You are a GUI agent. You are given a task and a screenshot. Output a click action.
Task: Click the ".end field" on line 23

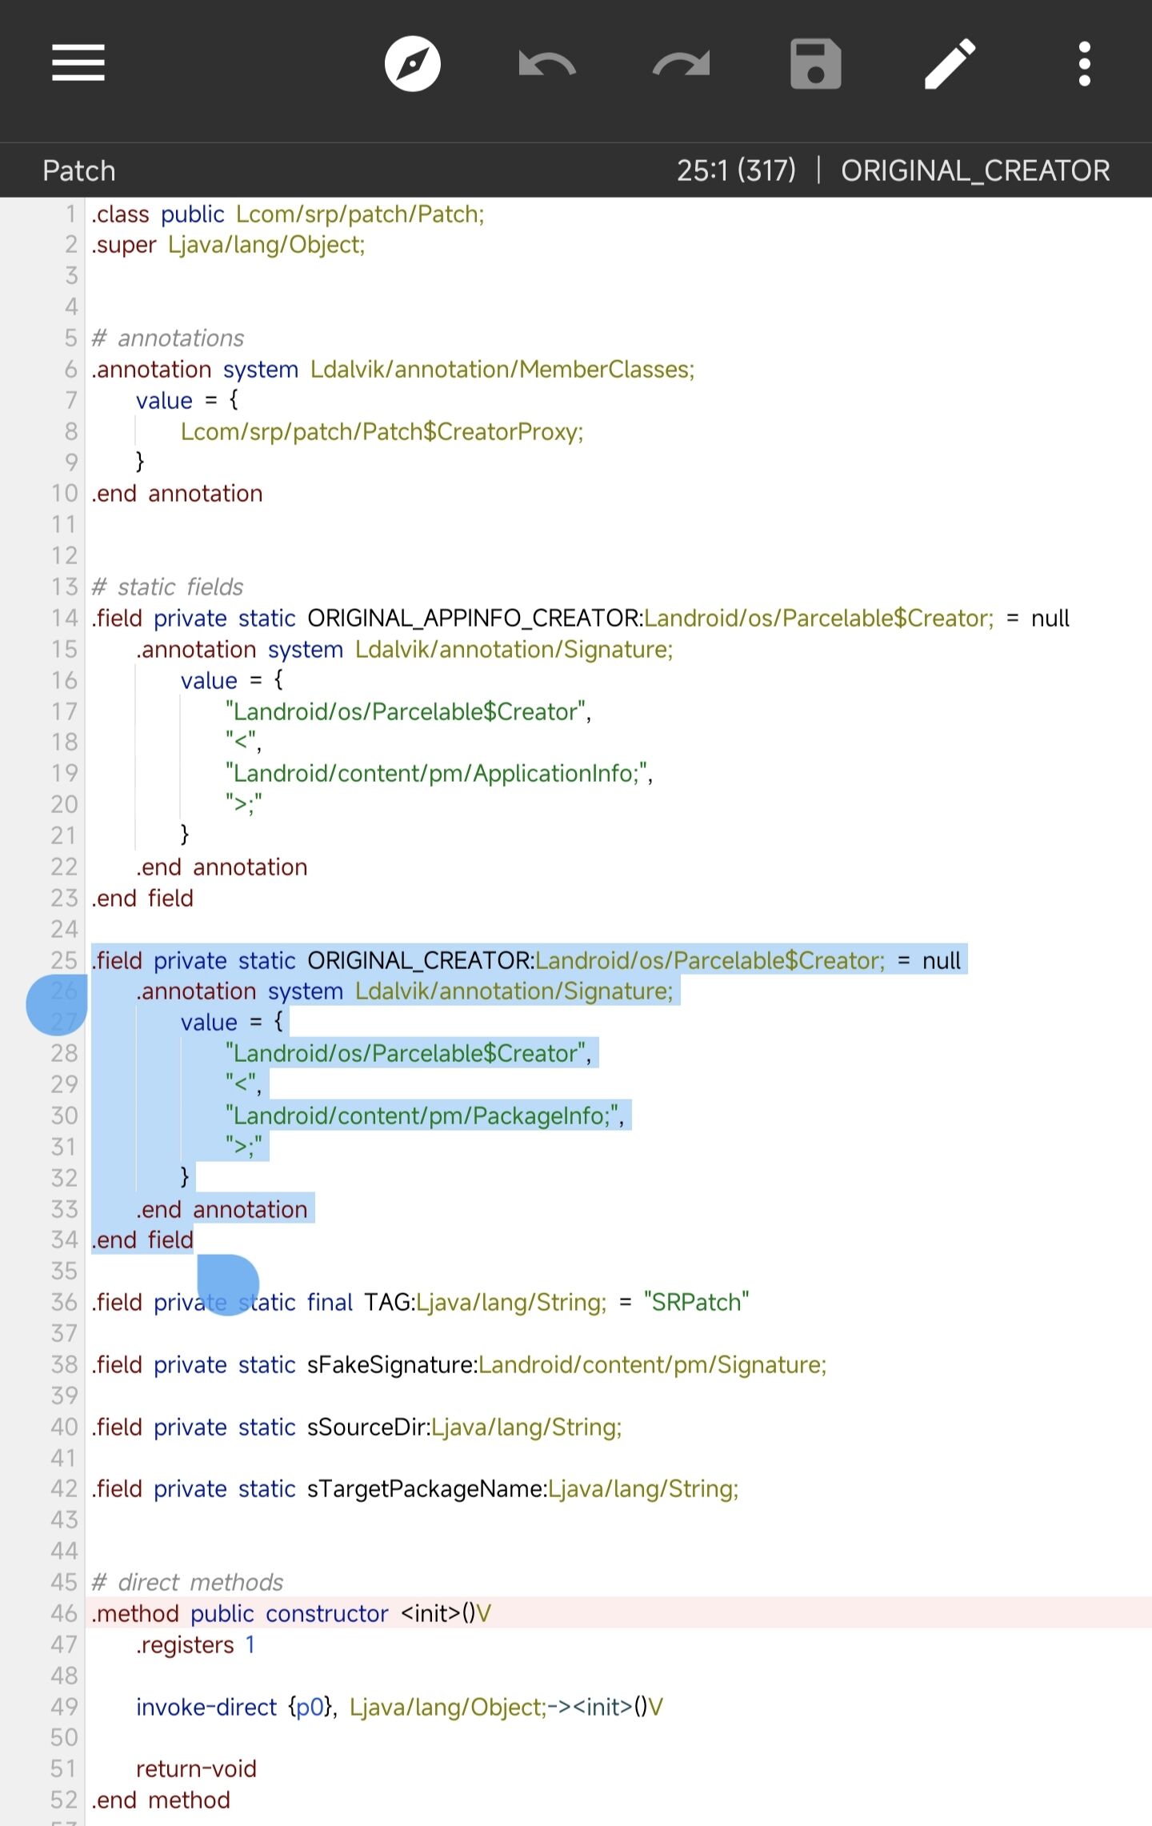coord(142,899)
